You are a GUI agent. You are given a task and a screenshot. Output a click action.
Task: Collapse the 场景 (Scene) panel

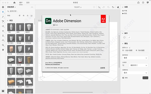pos(123,7)
